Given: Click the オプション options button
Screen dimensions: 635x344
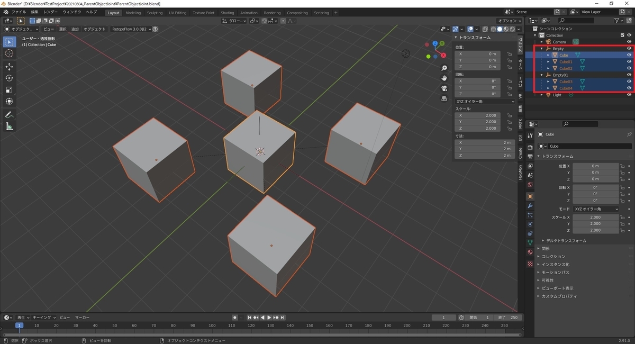Looking at the screenshot, I should (509, 21).
